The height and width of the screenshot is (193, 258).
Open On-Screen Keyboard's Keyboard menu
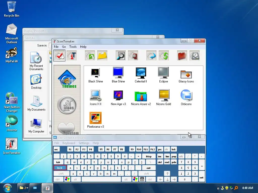69,143
